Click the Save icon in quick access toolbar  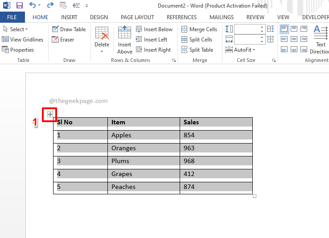(x=19, y=6)
